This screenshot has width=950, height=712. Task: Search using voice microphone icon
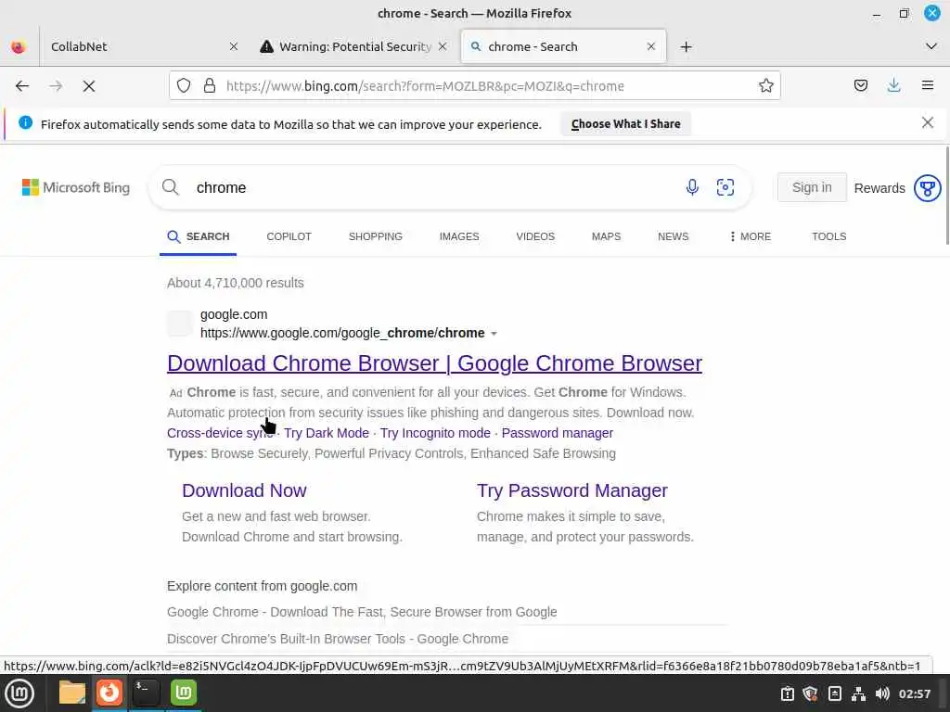[692, 187]
